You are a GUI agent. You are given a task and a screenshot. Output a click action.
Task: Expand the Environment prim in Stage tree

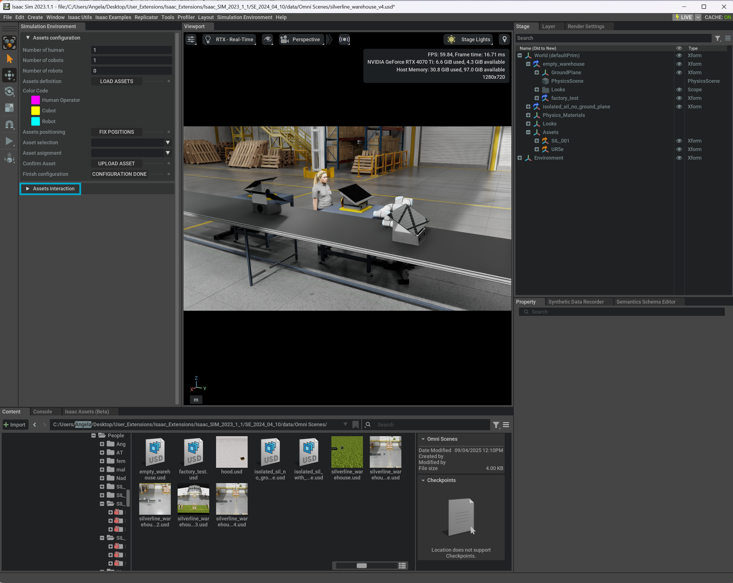pyautogui.click(x=520, y=158)
